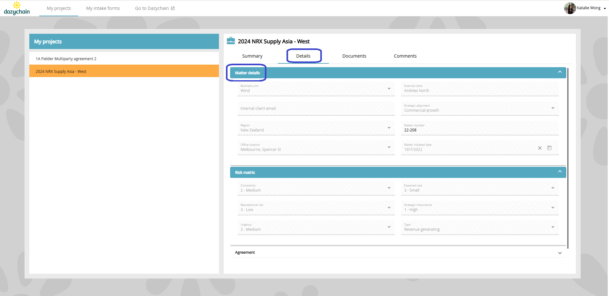Image resolution: width=609 pixels, height=296 pixels.
Task: Open external link icon beside Go to Dazychain
Action: point(173,8)
